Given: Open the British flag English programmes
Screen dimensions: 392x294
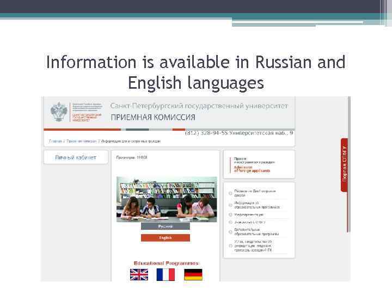Looking at the screenshot, I should [x=139, y=274].
